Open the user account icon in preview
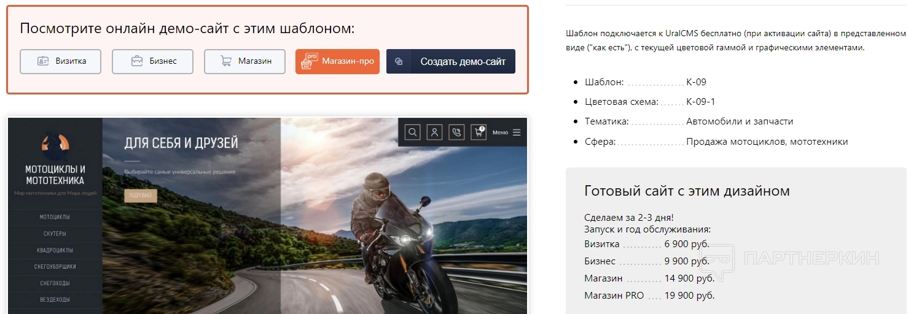The height and width of the screenshot is (314, 911). pyautogui.click(x=435, y=132)
